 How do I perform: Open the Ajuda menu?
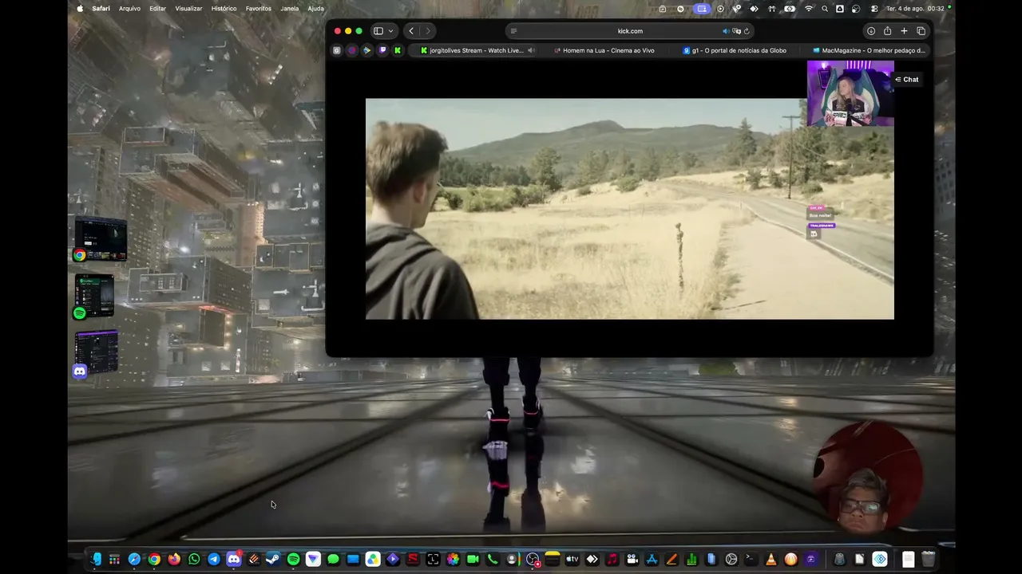click(x=315, y=9)
